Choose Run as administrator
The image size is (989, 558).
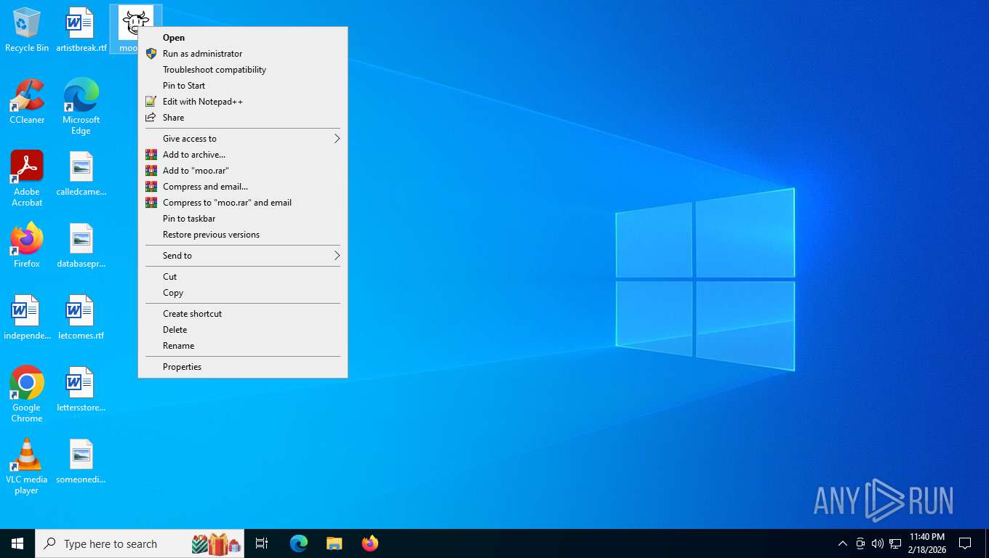click(x=243, y=54)
